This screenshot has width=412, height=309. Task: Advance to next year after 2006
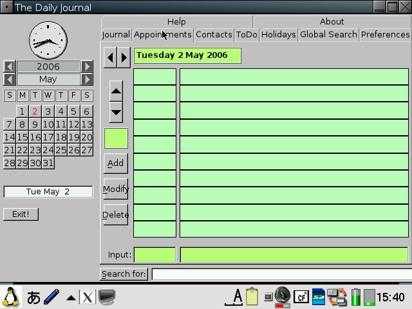coord(87,66)
